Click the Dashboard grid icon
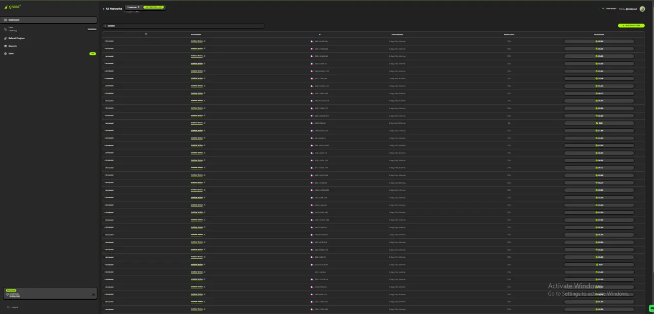654x314 pixels. (x=6, y=20)
